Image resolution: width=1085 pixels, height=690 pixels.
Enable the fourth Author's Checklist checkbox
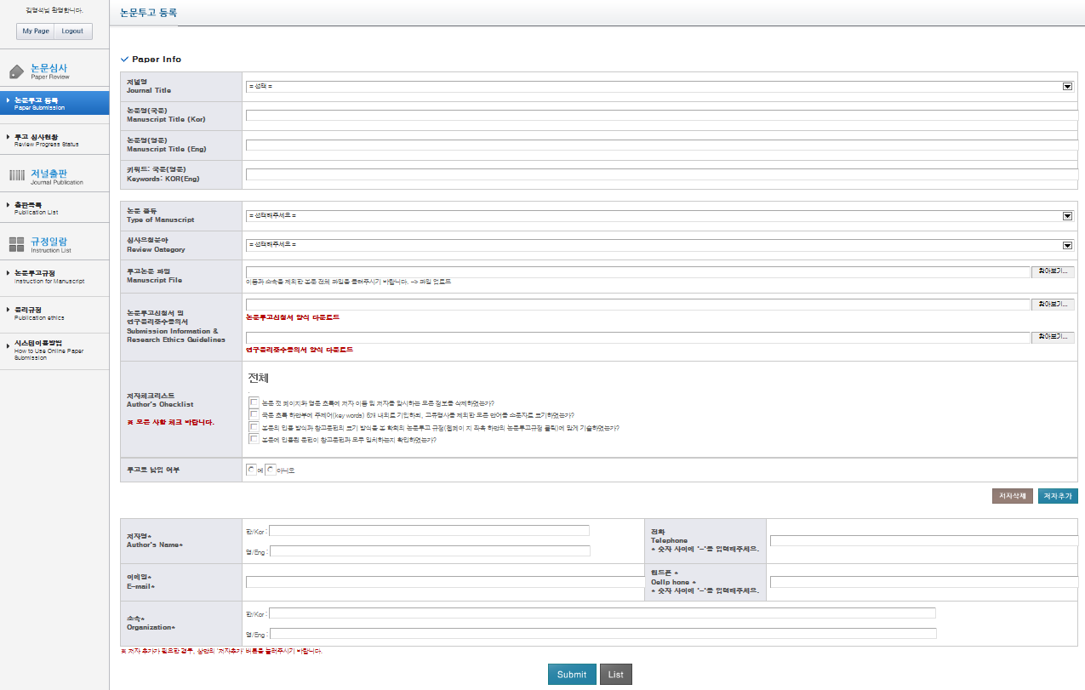[254, 439]
